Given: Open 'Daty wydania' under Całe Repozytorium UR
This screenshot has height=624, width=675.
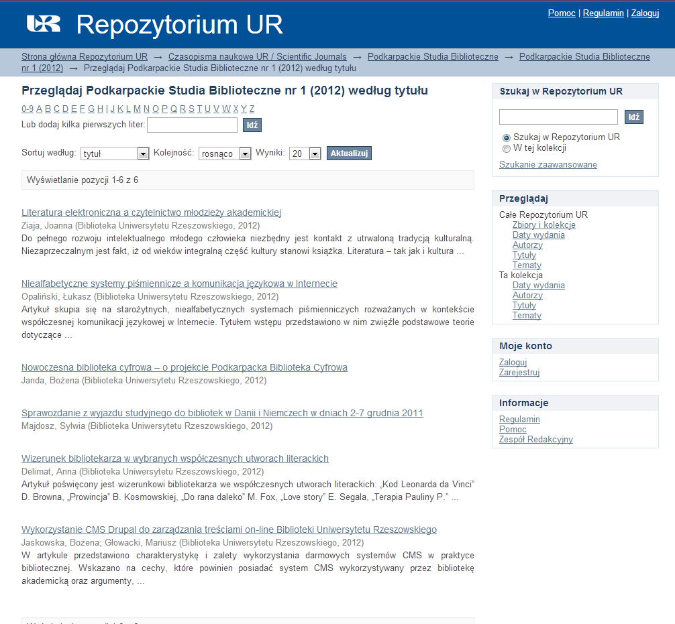Looking at the screenshot, I should coord(539,235).
